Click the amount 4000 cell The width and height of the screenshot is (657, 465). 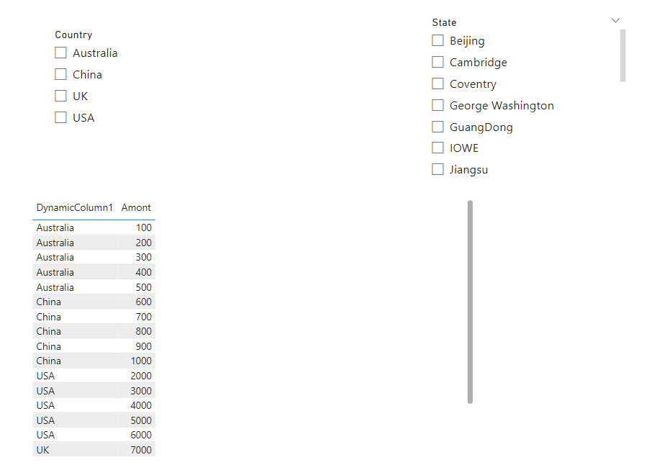[x=141, y=405]
